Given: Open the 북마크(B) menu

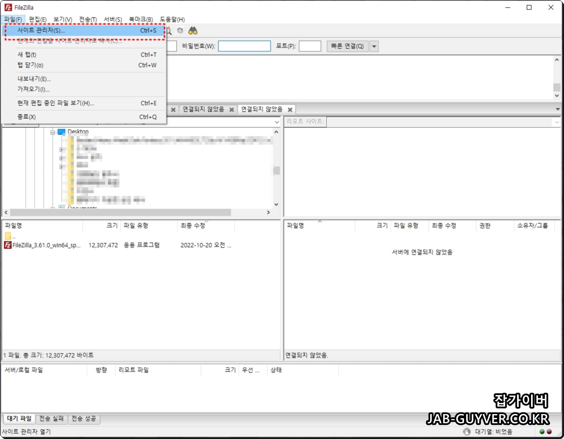Looking at the screenshot, I should 141,19.
